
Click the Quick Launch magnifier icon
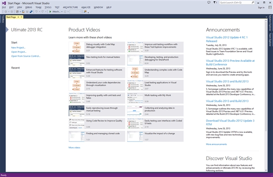coord(253,2)
